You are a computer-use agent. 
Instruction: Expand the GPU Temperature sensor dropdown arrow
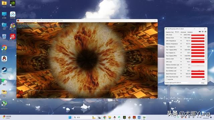181,41
